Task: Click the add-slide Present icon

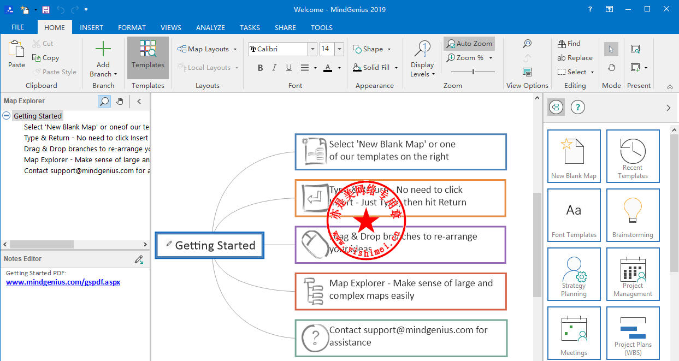Action: (635, 68)
